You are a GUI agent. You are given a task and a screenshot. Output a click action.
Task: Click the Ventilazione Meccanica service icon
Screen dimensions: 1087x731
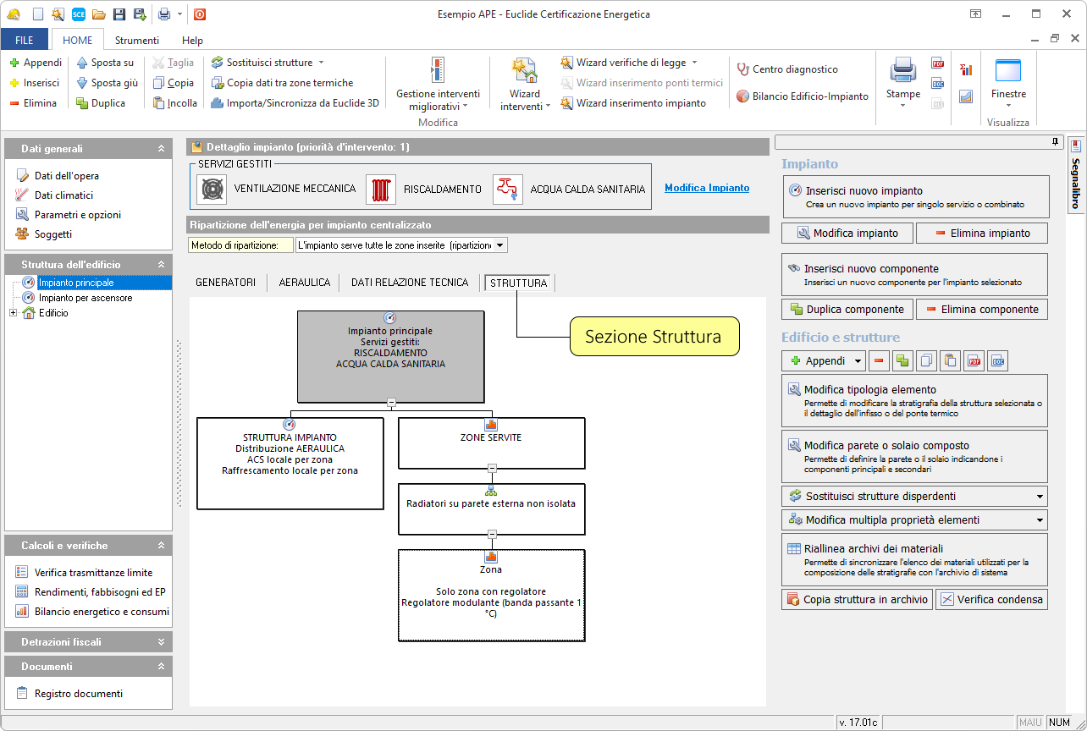tap(212, 189)
